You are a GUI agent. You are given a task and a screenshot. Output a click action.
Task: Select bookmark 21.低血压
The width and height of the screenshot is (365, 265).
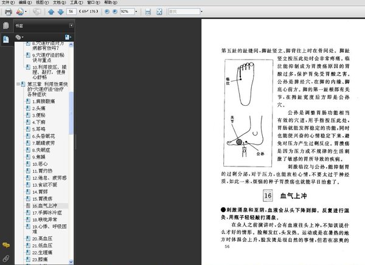coord(43,246)
